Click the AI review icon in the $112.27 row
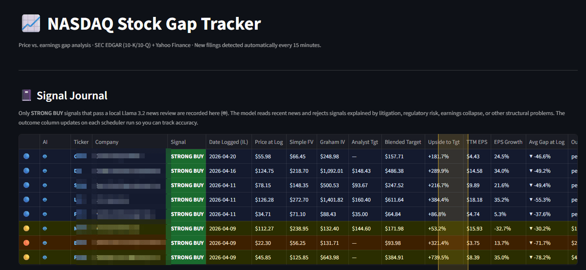Screen dimensions: 586x270 pos(45,228)
